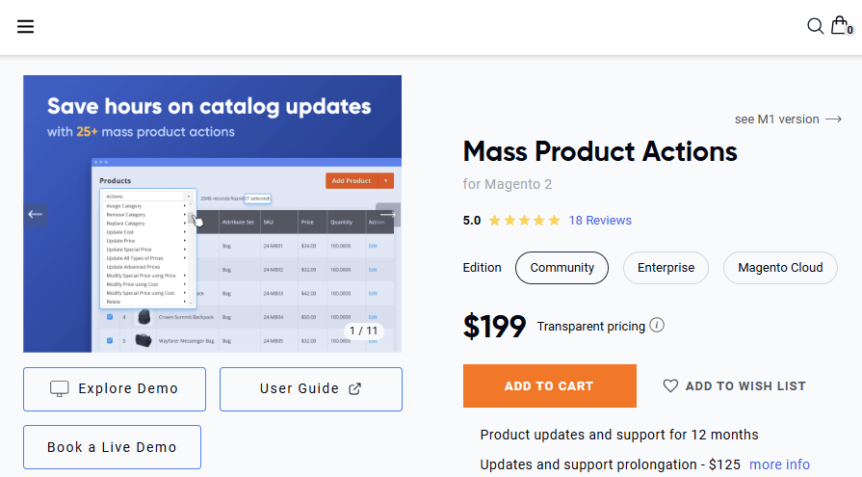The width and height of the screenshot is (862, 477).
Task: Click the five-star rating stars
Action: pyautogui.click(x=524, y=221)
